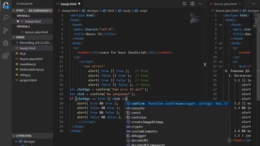This screenshot has width=260, height=146.
Task: Click body breadcrumb segment
Action: (127, 11)
